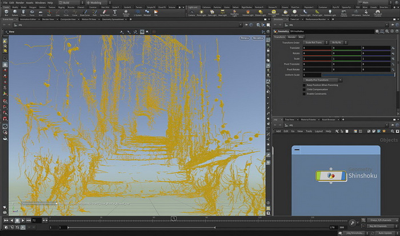The image size is (400, 236).
Task: Open the Find tool in network editor
Action: pos(393,131)
